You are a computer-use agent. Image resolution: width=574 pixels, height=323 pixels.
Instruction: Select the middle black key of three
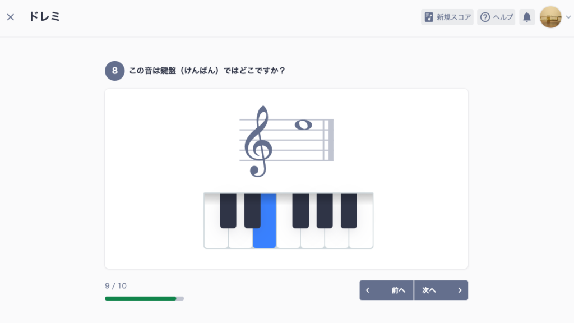(x=325, y=211)
